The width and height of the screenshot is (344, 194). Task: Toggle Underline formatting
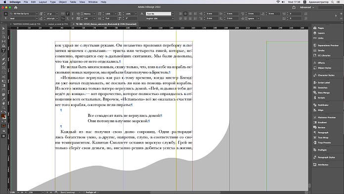pyautogui.click(x=73, y=14)
